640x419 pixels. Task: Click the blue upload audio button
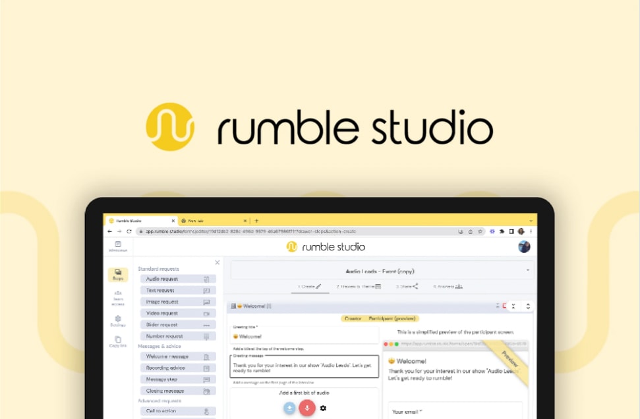tap(289, 408)
